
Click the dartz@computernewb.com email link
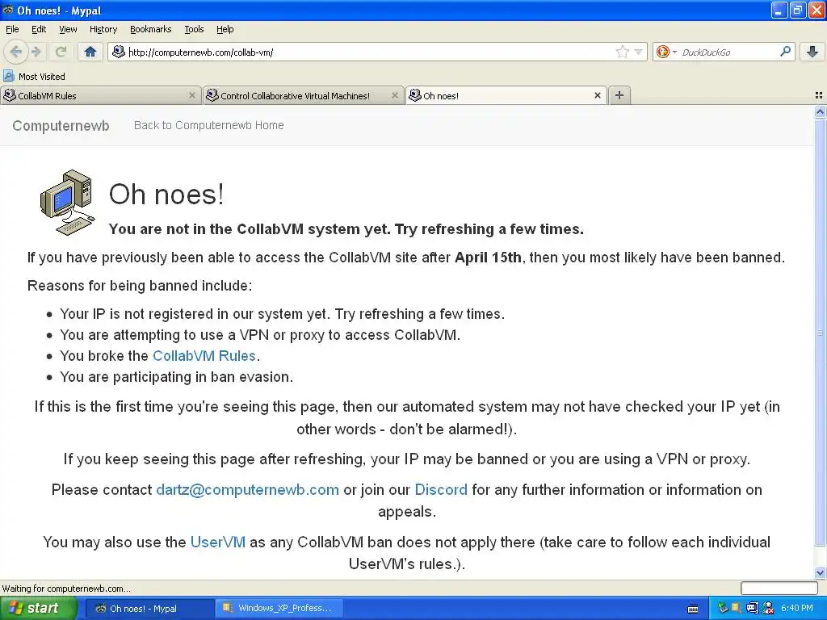coord(247,490)
